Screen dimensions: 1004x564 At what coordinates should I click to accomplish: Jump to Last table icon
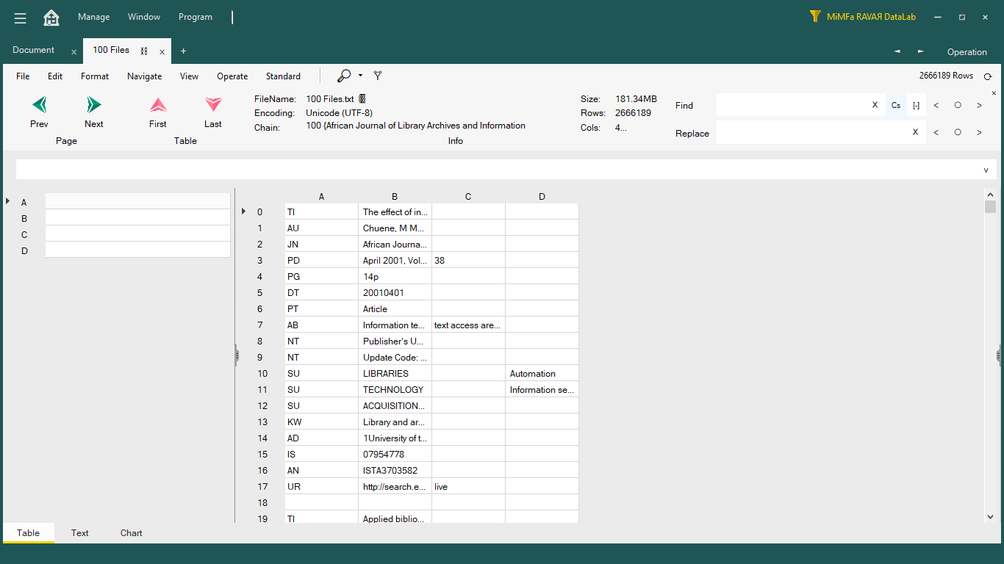point(213,105)
